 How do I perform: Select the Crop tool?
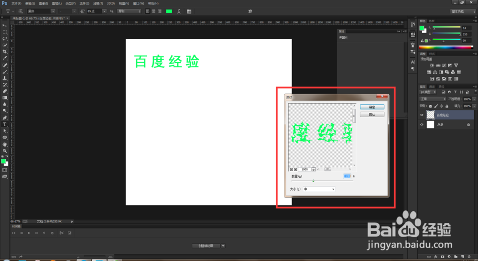coord(5,52)
